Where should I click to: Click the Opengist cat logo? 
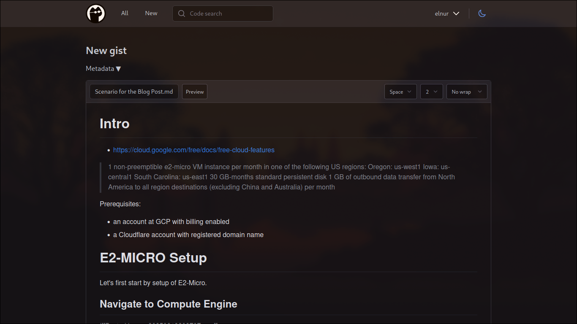(96, 13)
